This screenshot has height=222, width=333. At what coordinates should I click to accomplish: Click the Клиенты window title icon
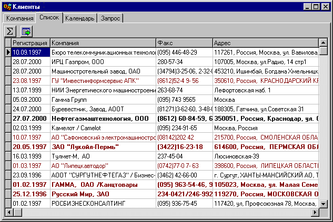coord(7,7)
